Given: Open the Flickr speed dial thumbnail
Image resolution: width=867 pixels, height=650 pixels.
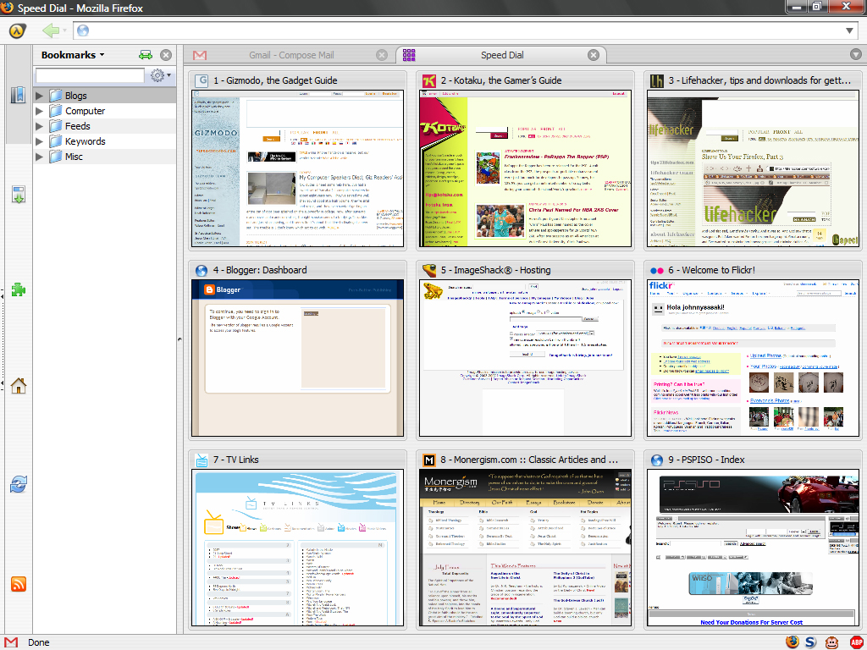Looking at the screenshot, I should (x=753, y=358).
